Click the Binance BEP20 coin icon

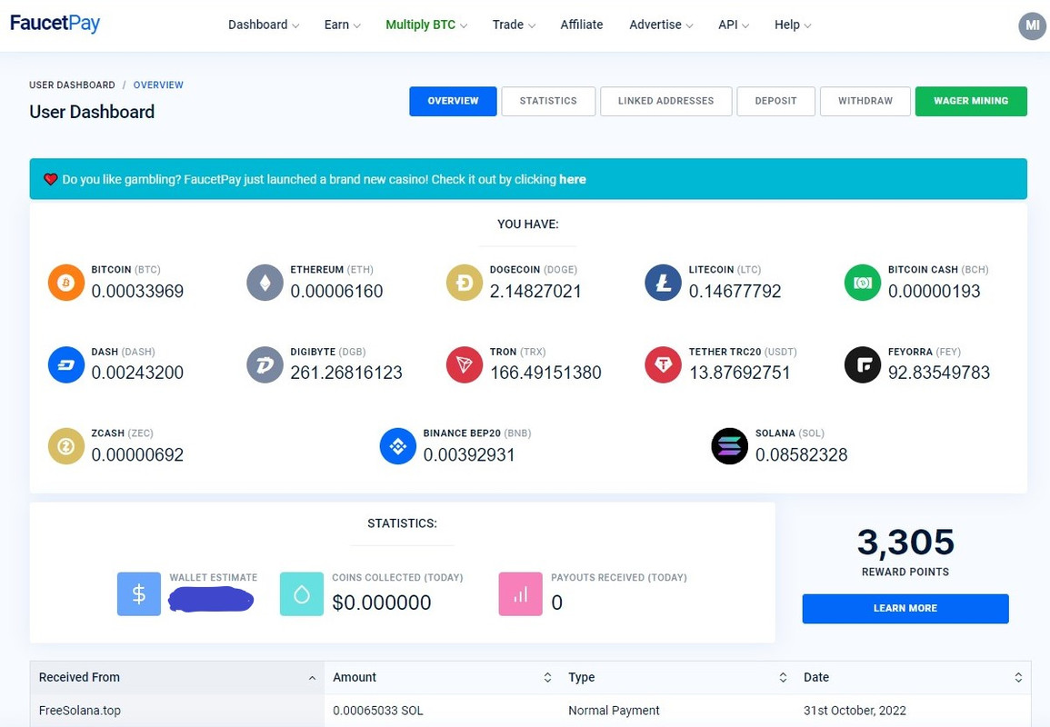coord(398,446)
